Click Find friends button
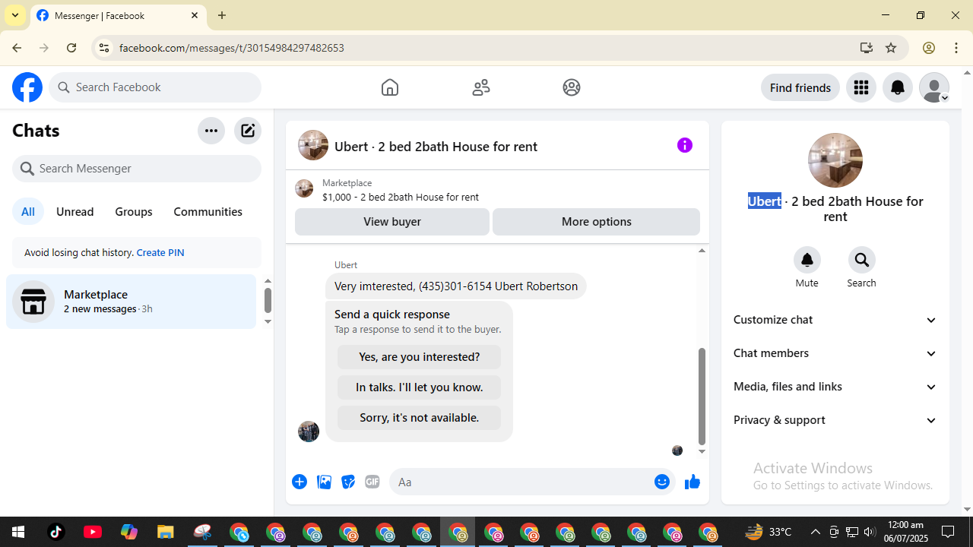 (x=800, y=87)
